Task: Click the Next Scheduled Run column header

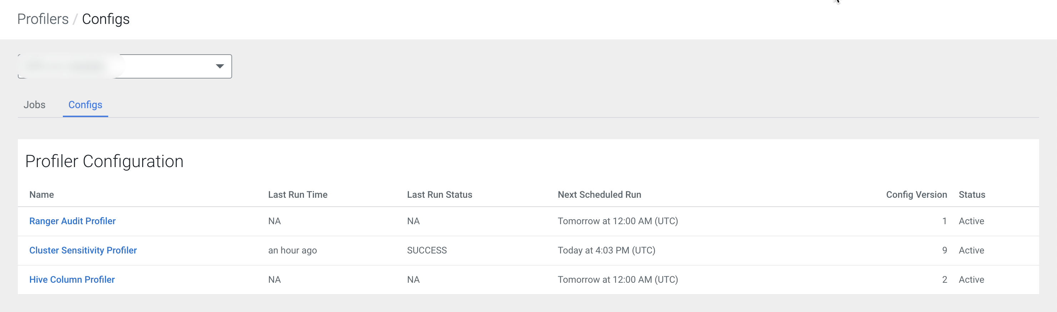Action: tap(599, 195)
